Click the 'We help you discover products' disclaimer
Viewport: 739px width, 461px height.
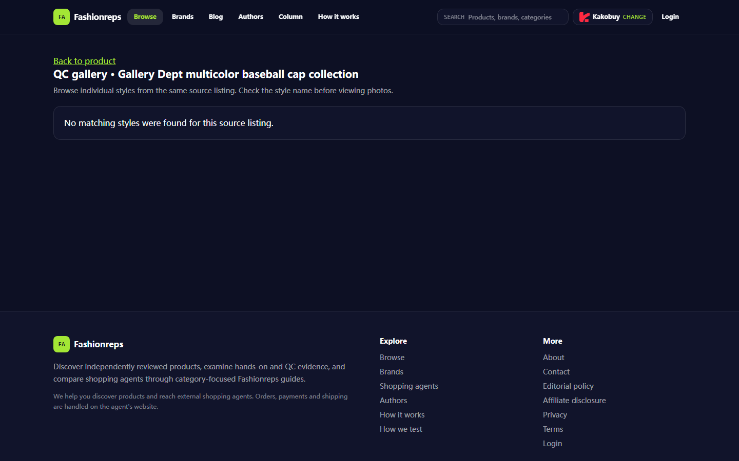tap(201, 402)
